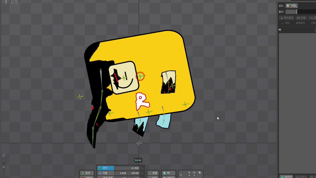Click the orange-circled selected bone crosshair
The width and height of the screenshot is (316, 178).
point(140,76)
